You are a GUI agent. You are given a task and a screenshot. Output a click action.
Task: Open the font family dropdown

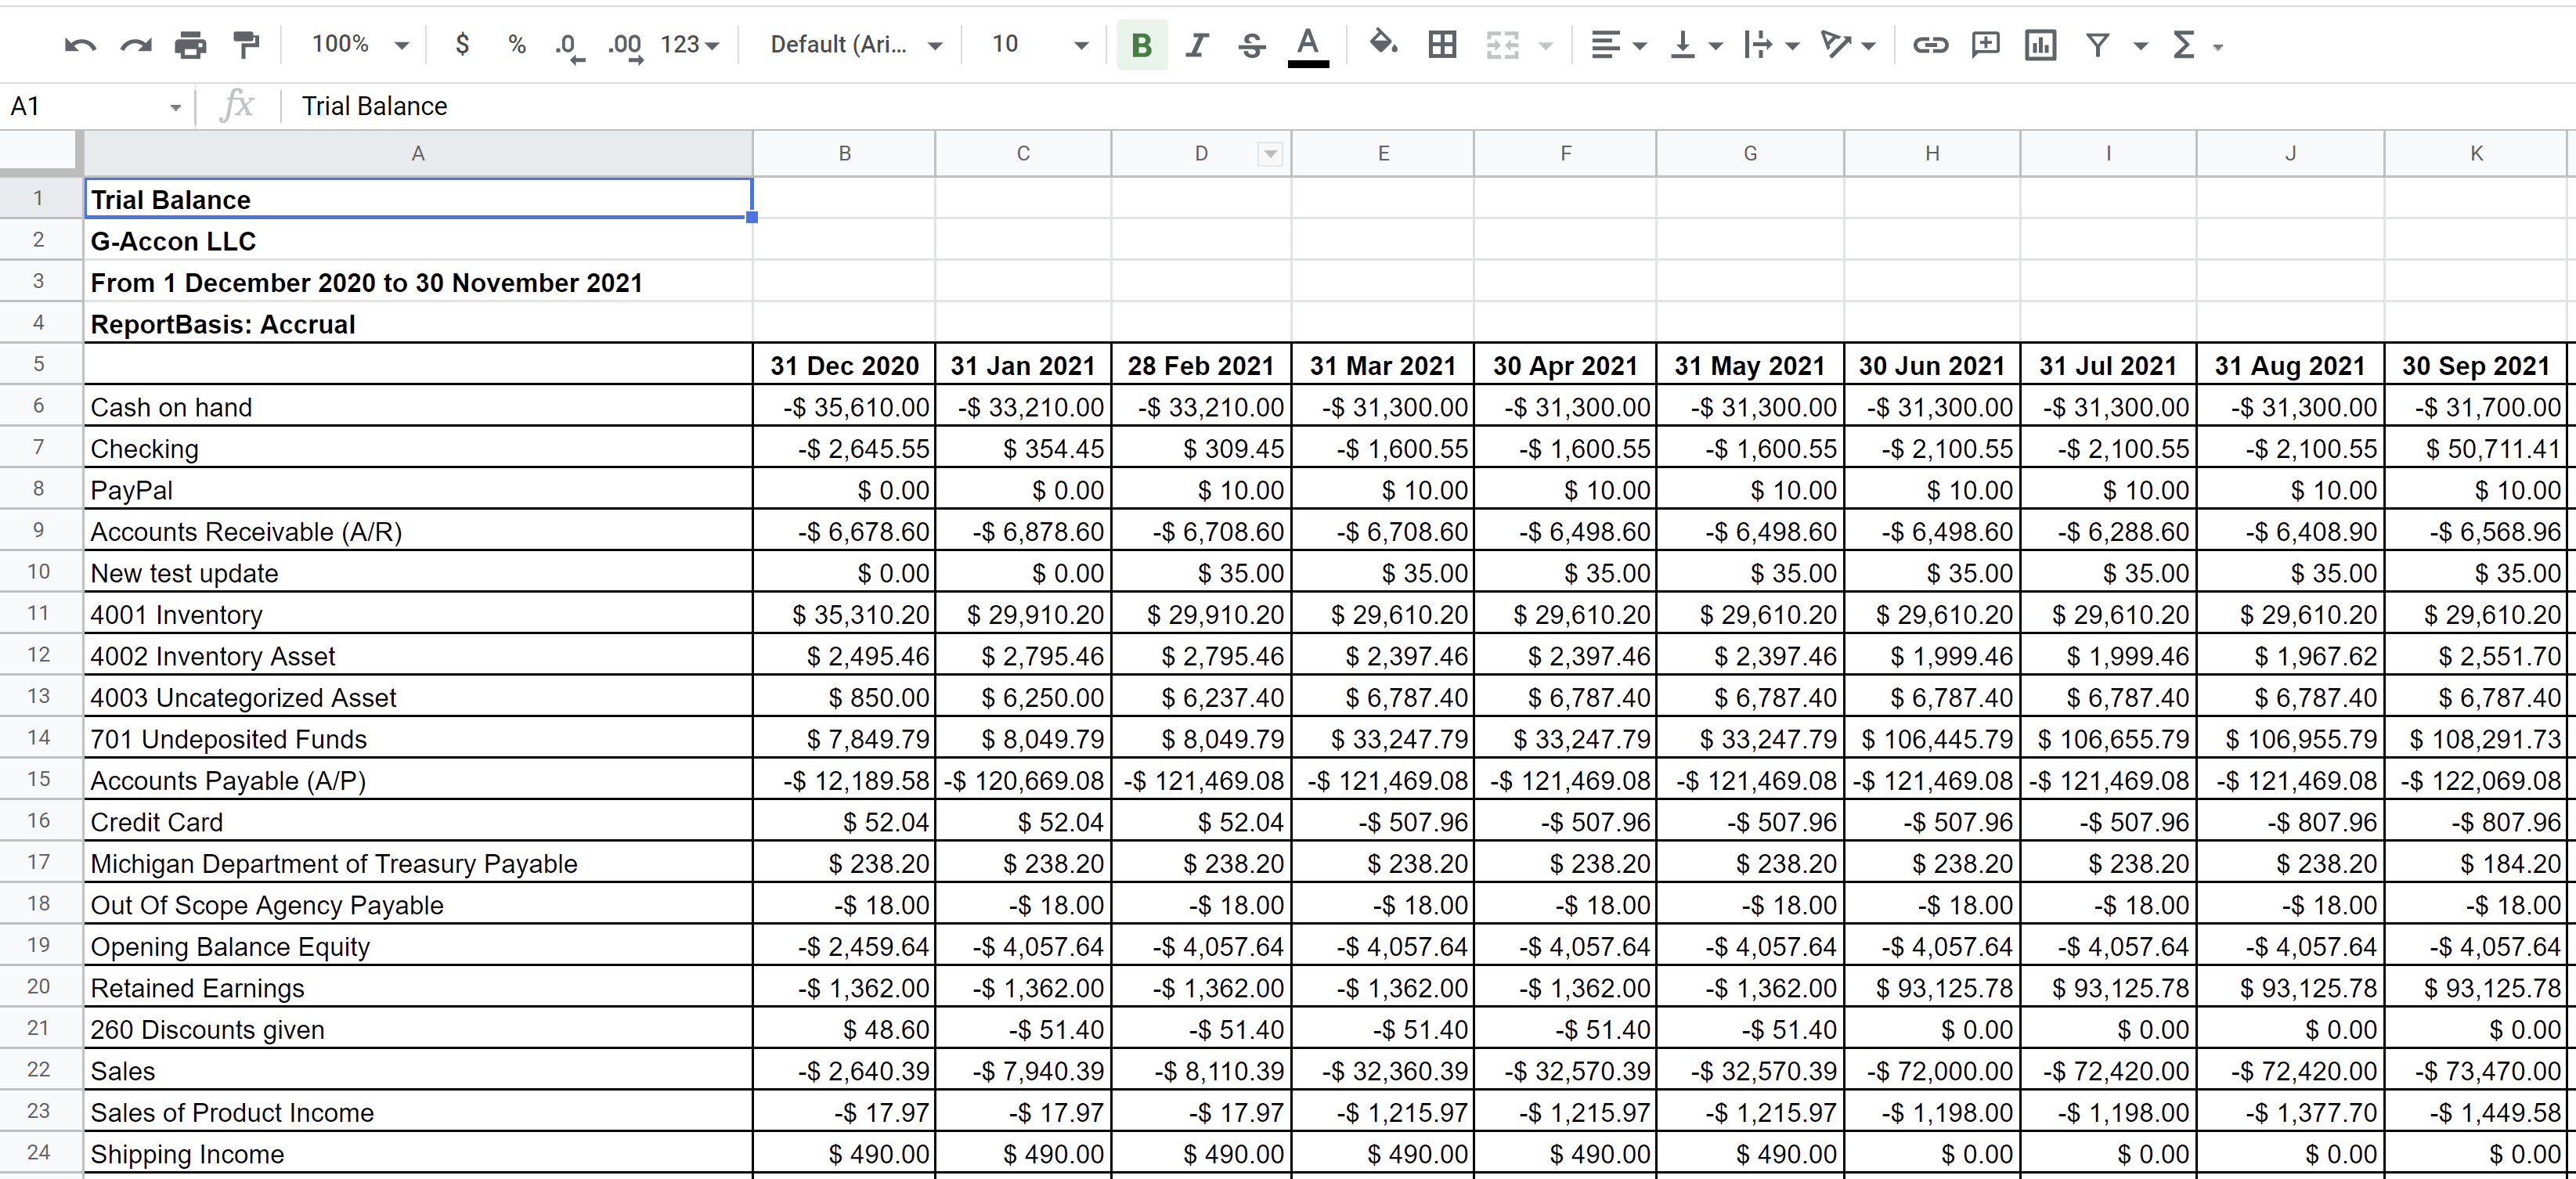point(856,45)
